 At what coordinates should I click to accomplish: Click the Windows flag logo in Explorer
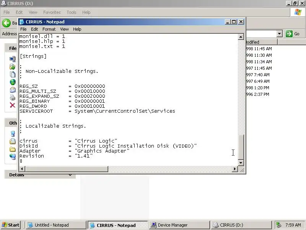[x=298, y=12]
